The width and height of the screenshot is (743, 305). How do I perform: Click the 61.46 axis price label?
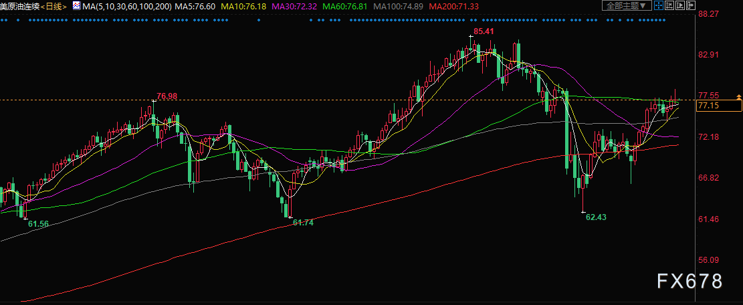pyautogui.click(x=709, y=219)
